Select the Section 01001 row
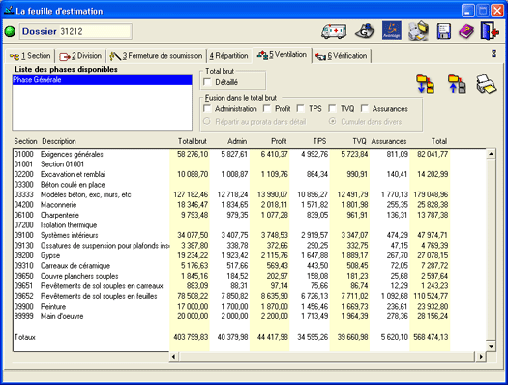Image resolution: width=508 pixels, height=385 pixels. click(231, 164)
